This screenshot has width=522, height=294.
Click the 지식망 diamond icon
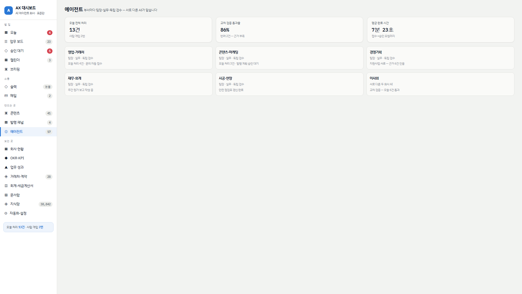6,204
